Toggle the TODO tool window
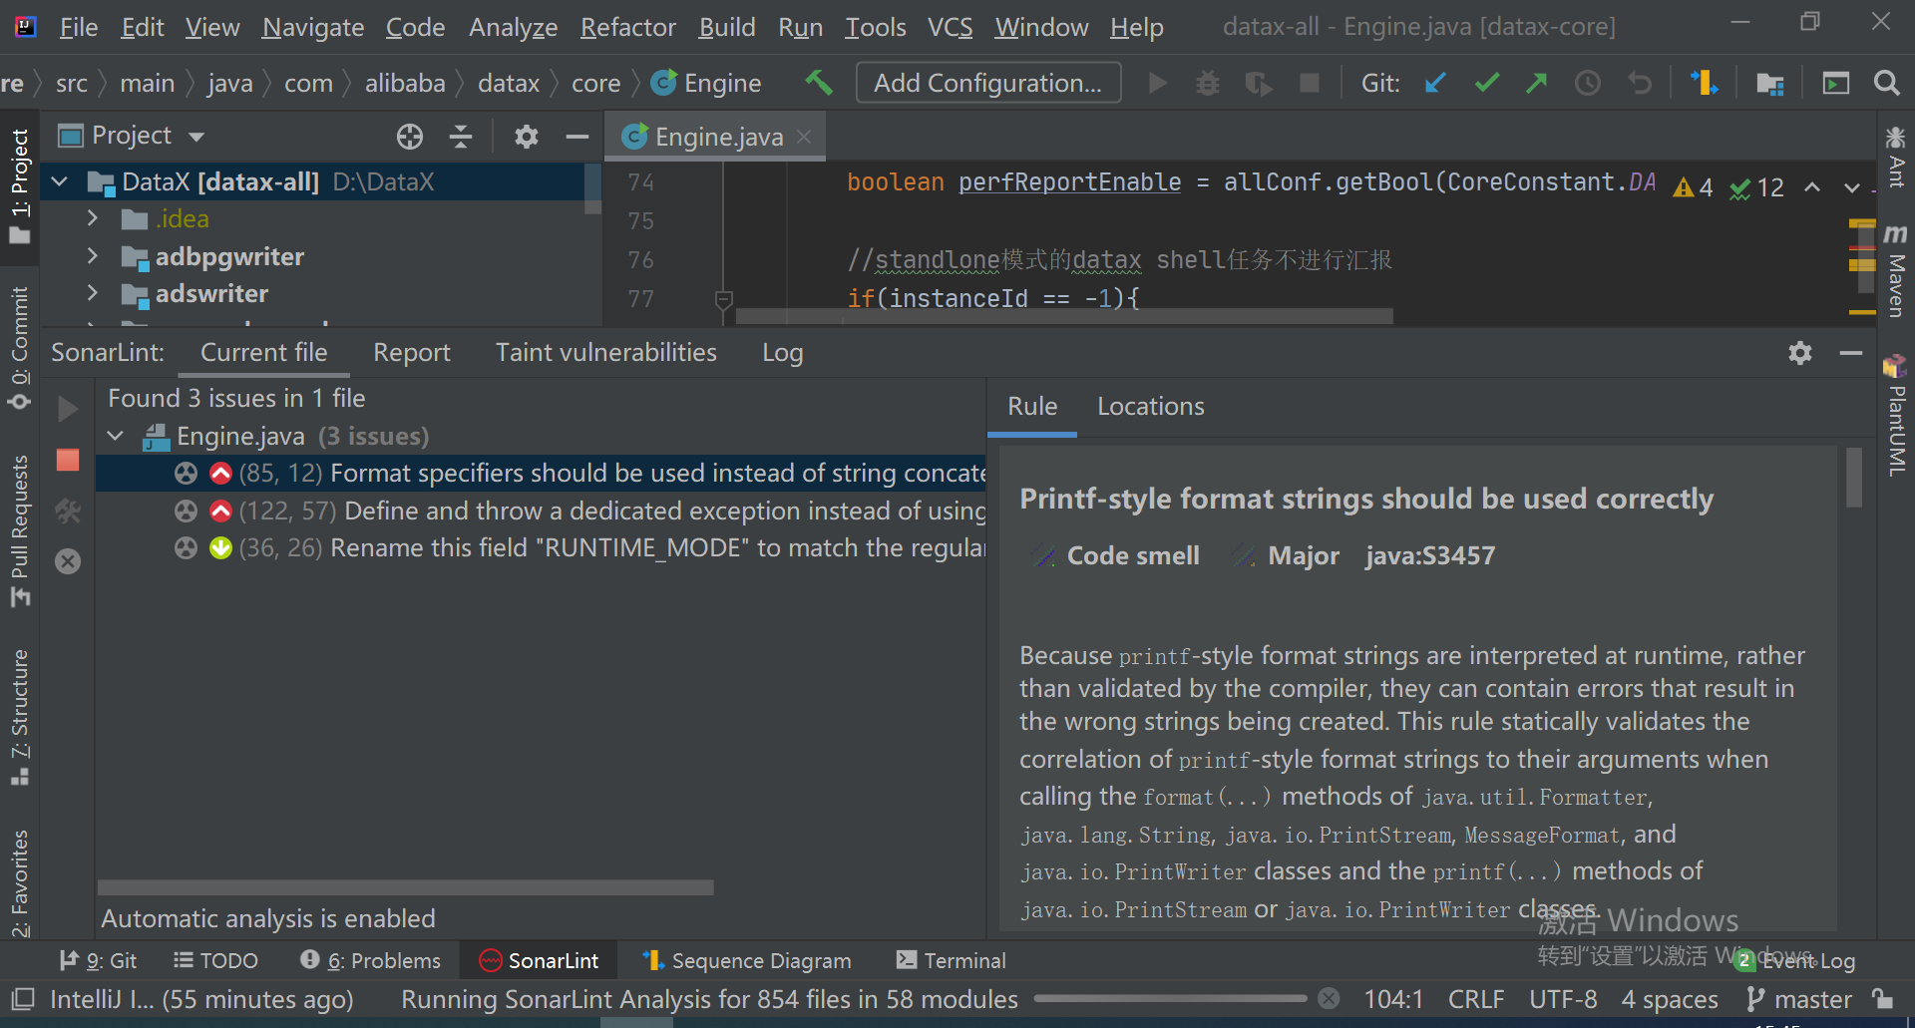Image resolution: width=1915 pixels, height=1028 pixels. click(215, 960)
